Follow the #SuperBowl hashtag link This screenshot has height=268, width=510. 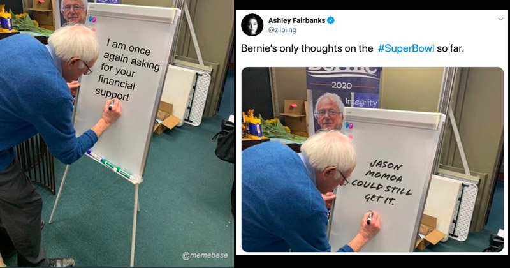406,48
